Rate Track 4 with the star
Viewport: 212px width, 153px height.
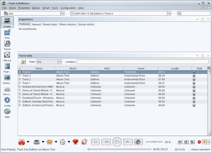click(194, 72)
